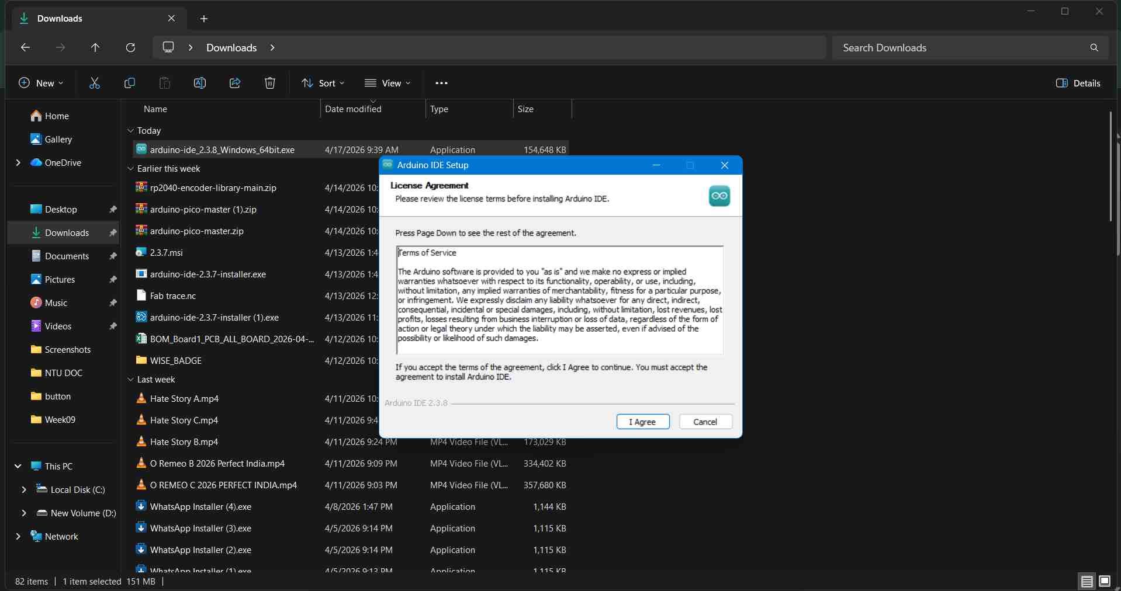The image size is (1121, 591).
Task: Click the Paste icon in toolbar
Action: (x=165, y=83)
